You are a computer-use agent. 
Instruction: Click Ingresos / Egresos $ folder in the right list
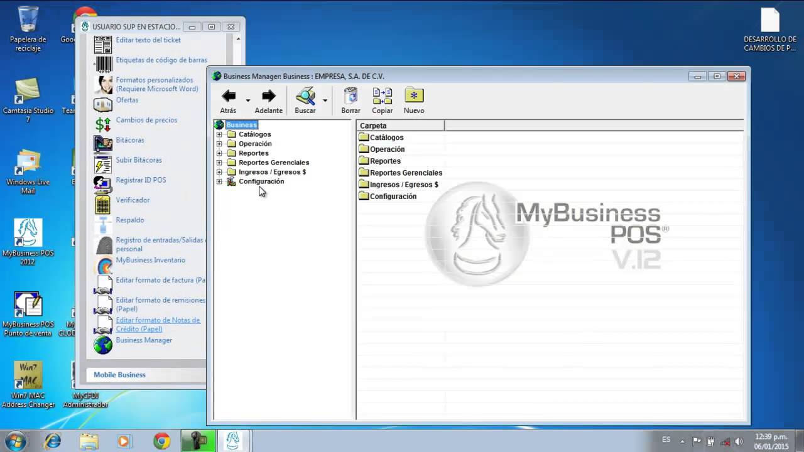click(x=399, y=185)
